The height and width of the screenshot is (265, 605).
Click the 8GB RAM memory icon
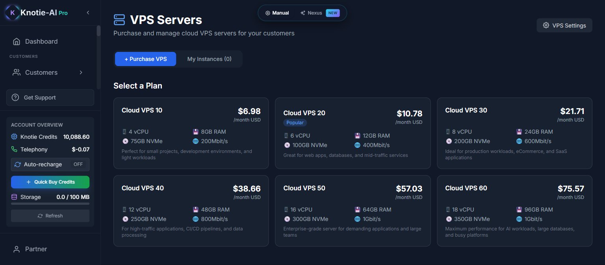pos(195,132)
